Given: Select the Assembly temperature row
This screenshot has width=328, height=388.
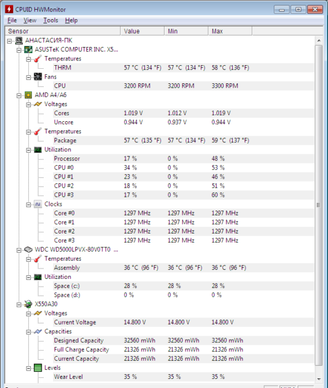Looking at the screenshot, I should click(184, 268).
